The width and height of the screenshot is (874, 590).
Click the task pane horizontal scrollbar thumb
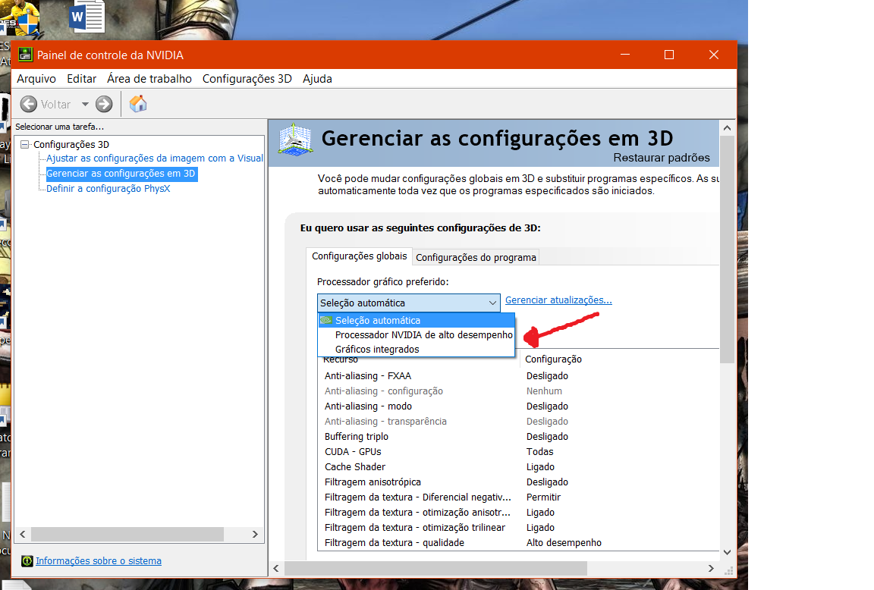(x=127, y=535)
